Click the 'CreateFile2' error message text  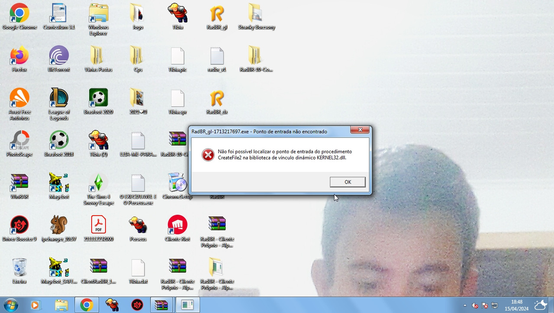pyautogui.click(x=285, y=155)
